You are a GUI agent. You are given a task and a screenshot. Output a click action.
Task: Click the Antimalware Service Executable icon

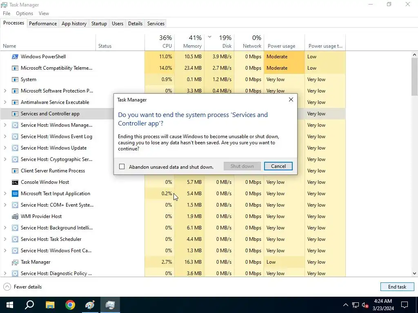(15, 102)
